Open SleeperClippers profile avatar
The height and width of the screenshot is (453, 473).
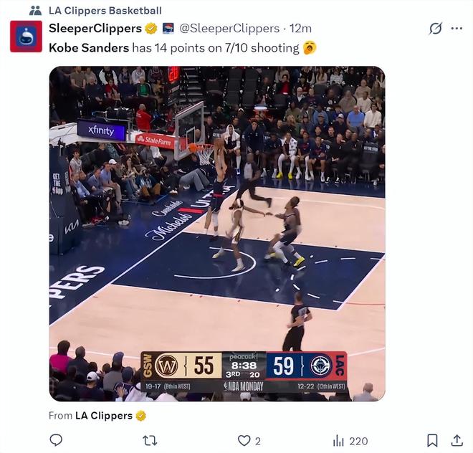pos(26,37)
